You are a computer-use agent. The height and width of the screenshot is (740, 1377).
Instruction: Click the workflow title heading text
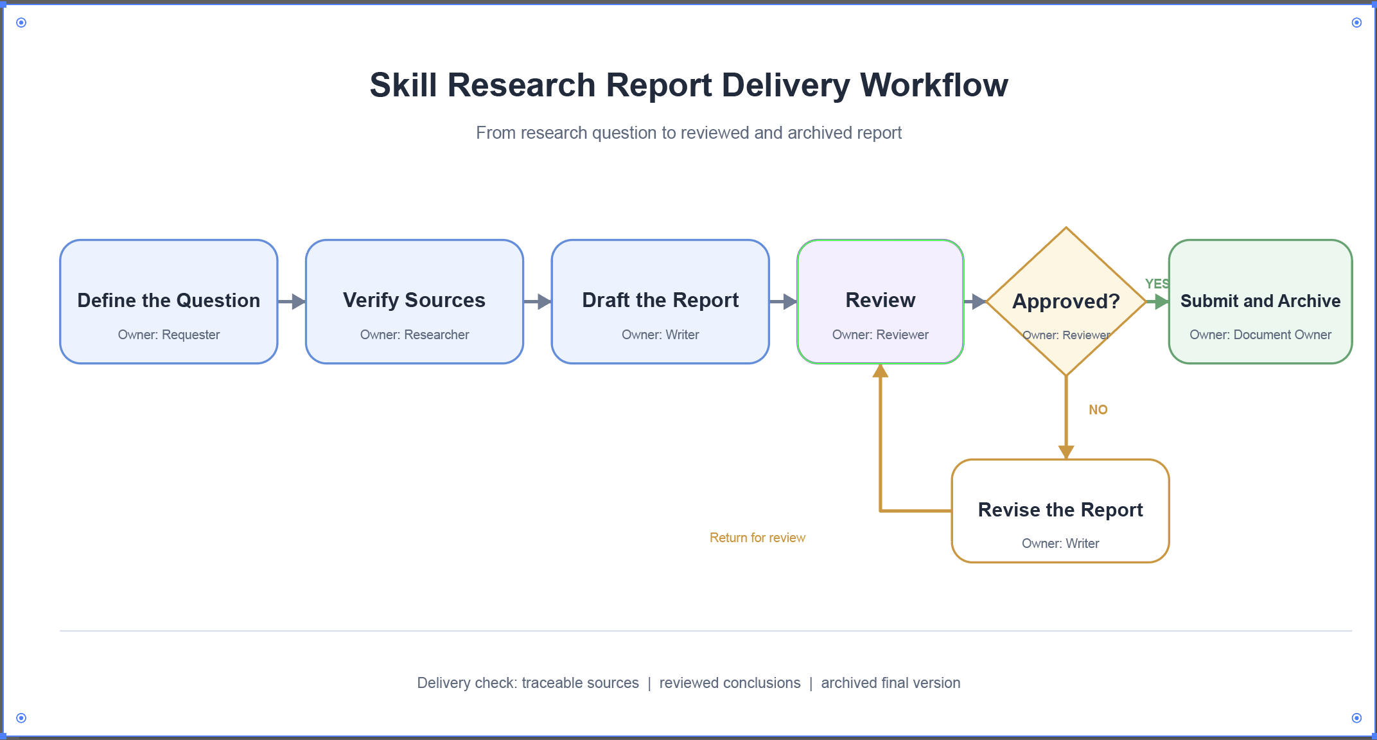click(x=689, y=85)
